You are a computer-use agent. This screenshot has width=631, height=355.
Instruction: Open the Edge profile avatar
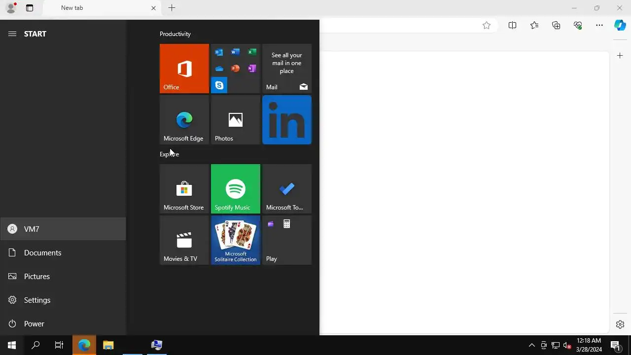[11, 8]
